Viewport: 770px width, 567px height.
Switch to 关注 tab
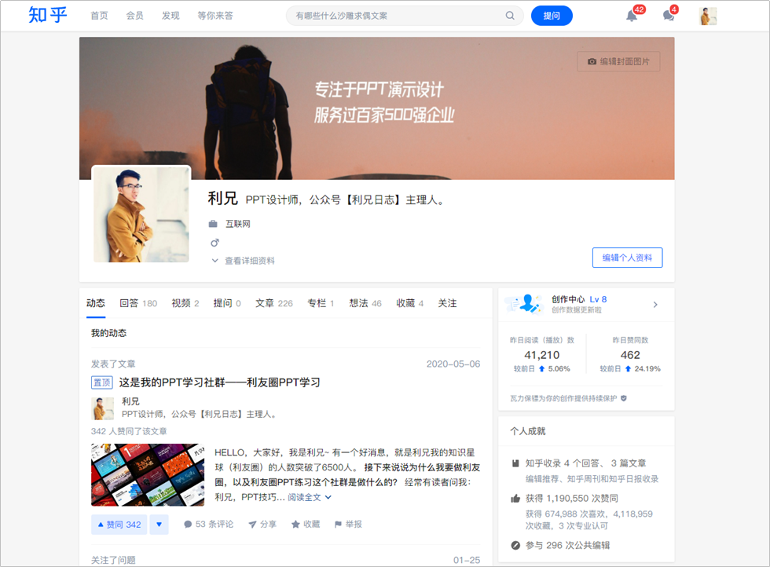coord(447,303)
